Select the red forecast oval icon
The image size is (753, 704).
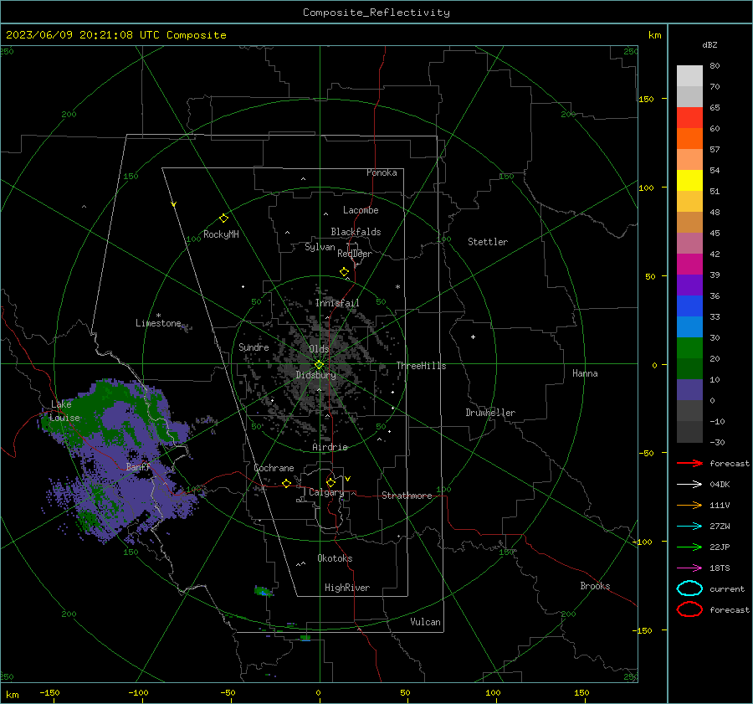coord(689,609)
